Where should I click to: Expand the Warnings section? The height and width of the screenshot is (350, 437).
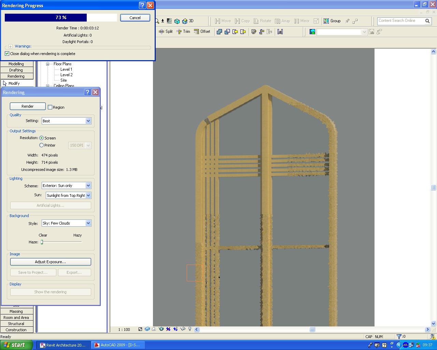pos(11,46)
